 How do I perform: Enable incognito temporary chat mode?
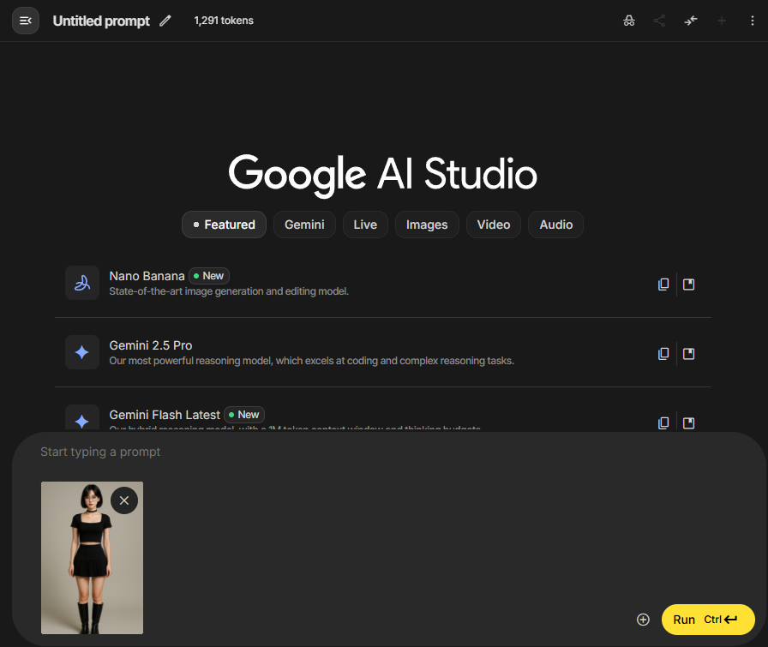coord(628,21)
